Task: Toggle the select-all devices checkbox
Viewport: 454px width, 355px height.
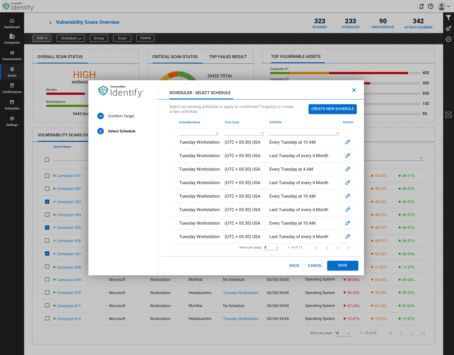Action: pyautogui.click(x=47, y=160)
